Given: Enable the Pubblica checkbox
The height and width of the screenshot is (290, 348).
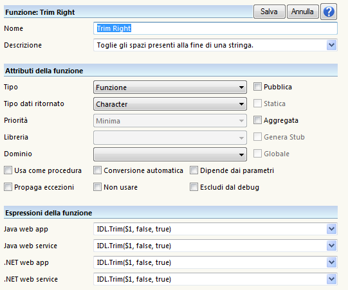Looking at the screenshot, I should [257, 87].
